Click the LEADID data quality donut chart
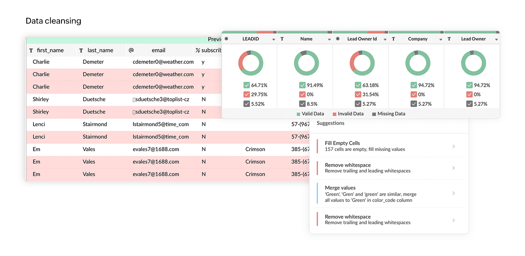This screenshot has height=256, width=525. [251, 63]
